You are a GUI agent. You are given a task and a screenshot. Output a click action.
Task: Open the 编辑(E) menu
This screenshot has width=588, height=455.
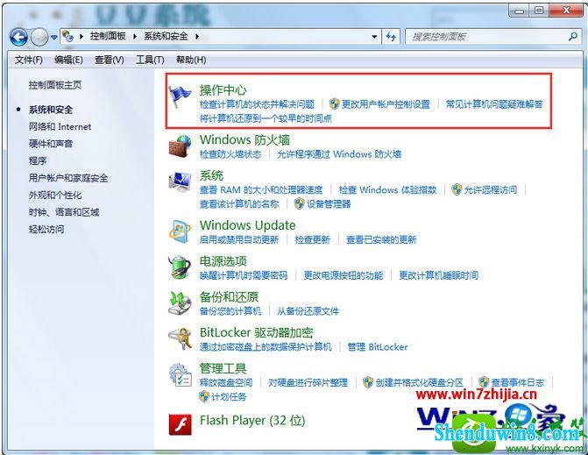(x=68, y=60)
